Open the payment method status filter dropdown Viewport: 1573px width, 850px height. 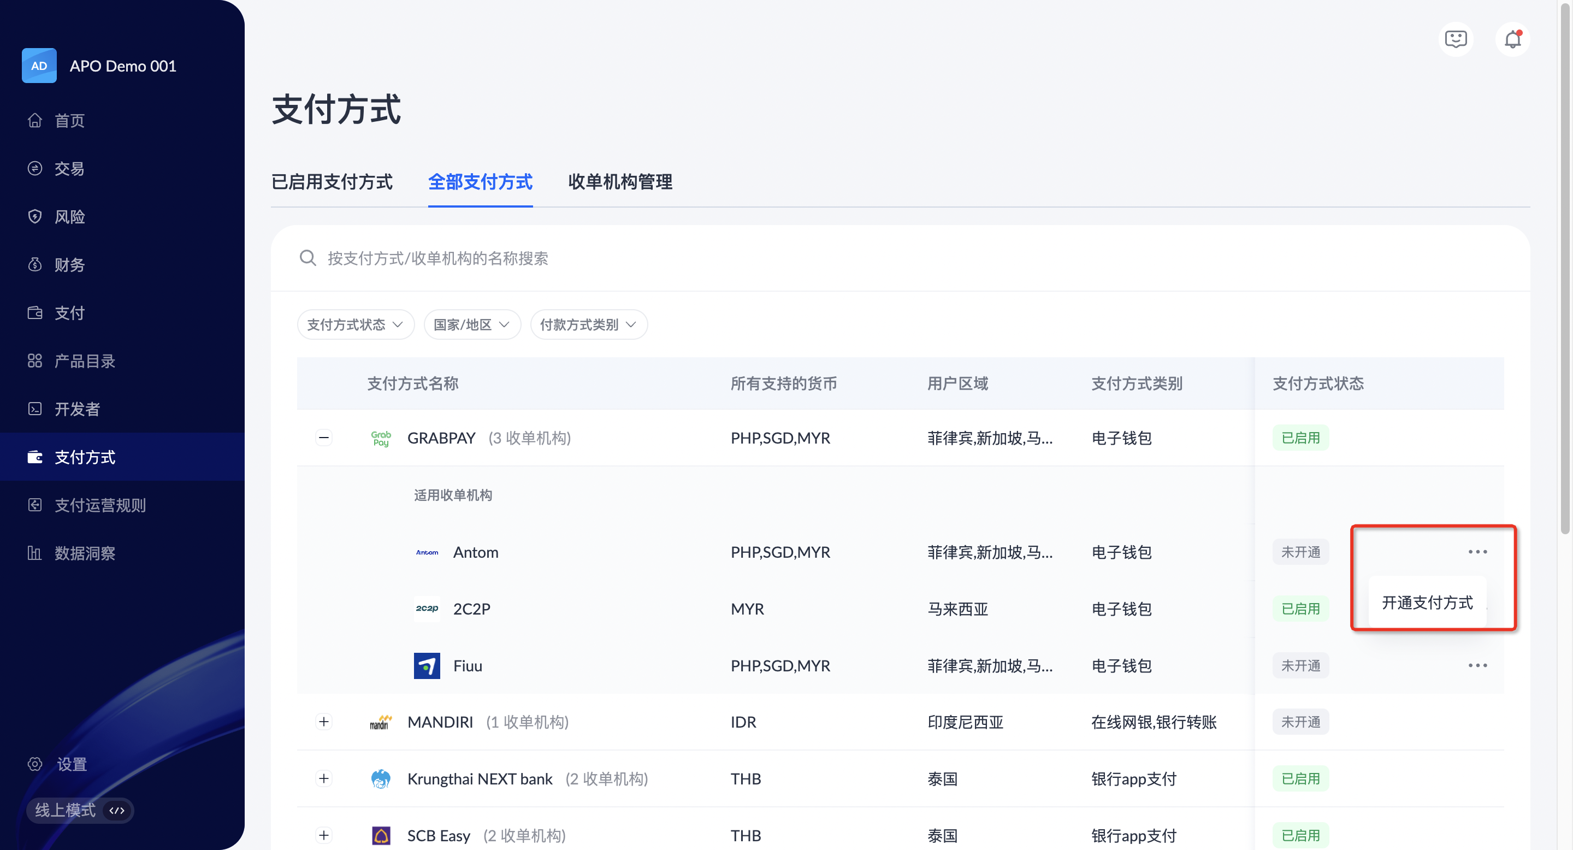[x=356, y=324]
